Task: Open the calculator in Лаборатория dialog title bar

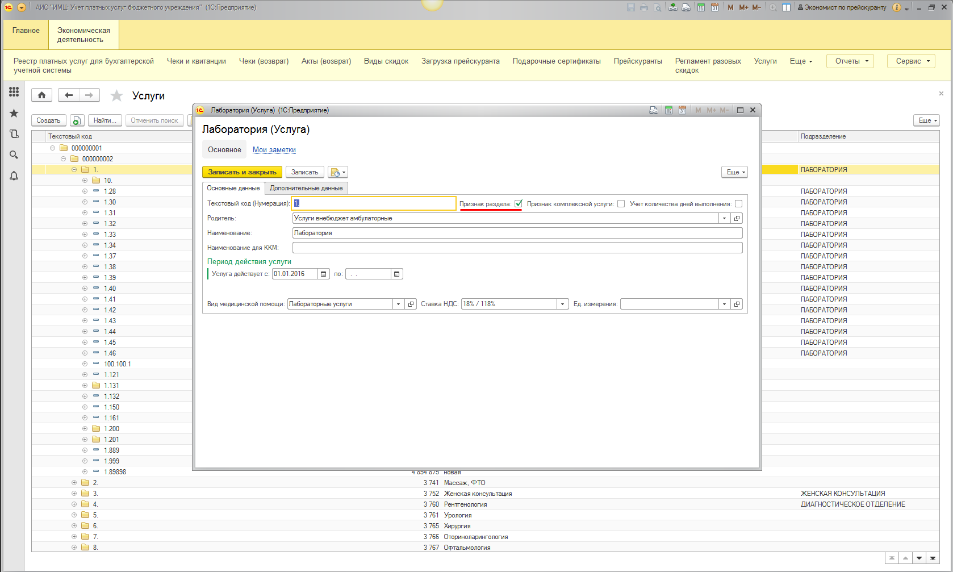Action: click(x=668, y=110)
